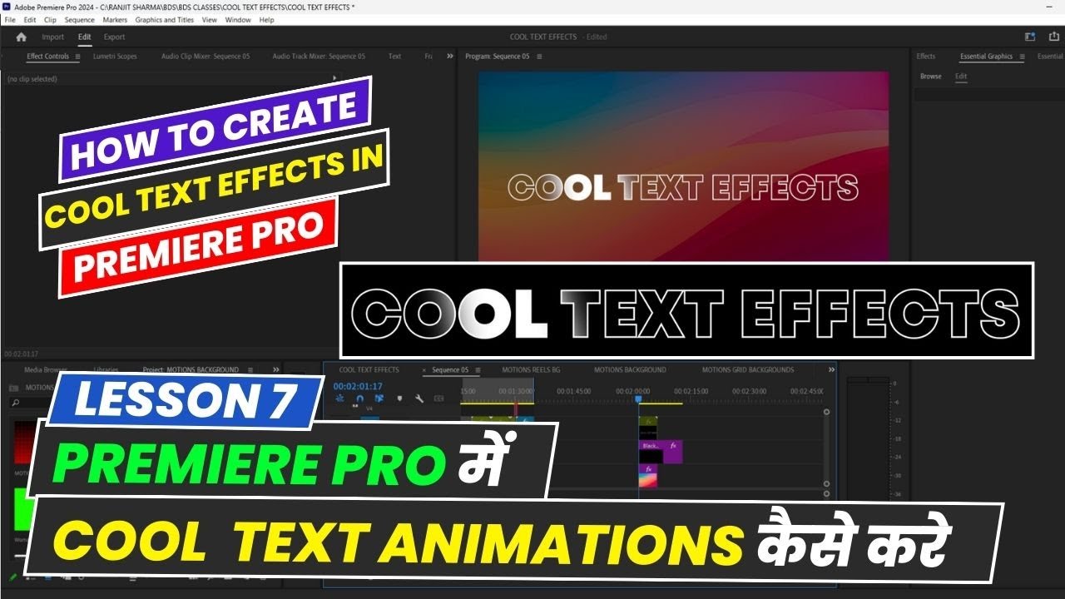Open Audio Clip Mixer: Sequence 05 tab

click(x=206, y=57)
